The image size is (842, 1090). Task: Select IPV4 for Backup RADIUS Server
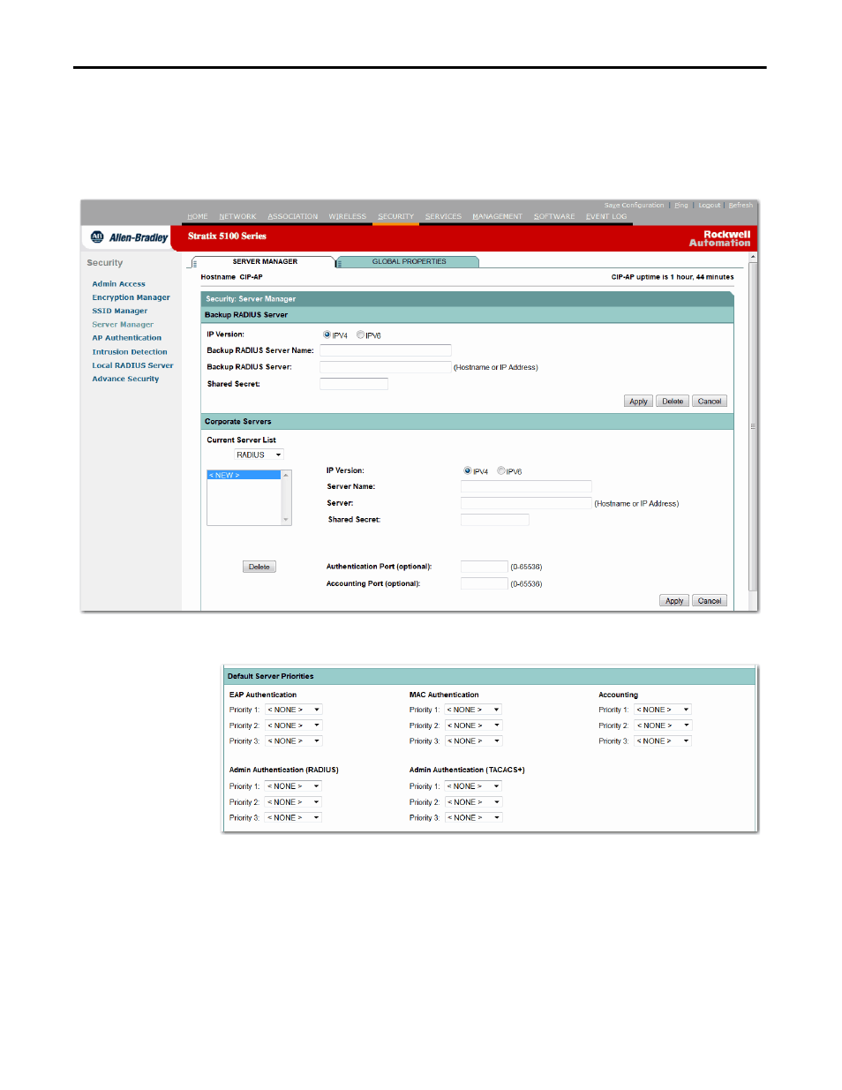click(x=327, y=335)
